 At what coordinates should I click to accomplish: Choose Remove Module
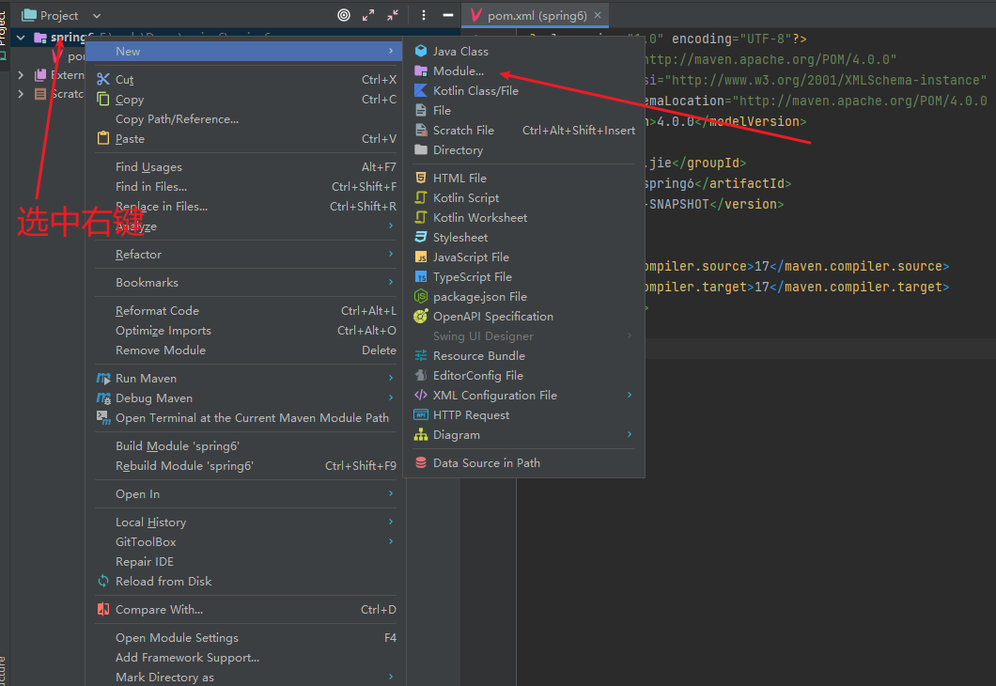244,350
